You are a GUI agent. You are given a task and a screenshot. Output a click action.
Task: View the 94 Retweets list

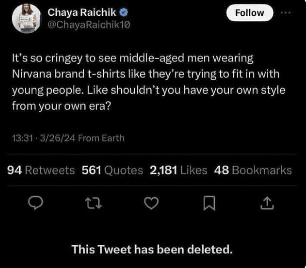tap(41, 170)
